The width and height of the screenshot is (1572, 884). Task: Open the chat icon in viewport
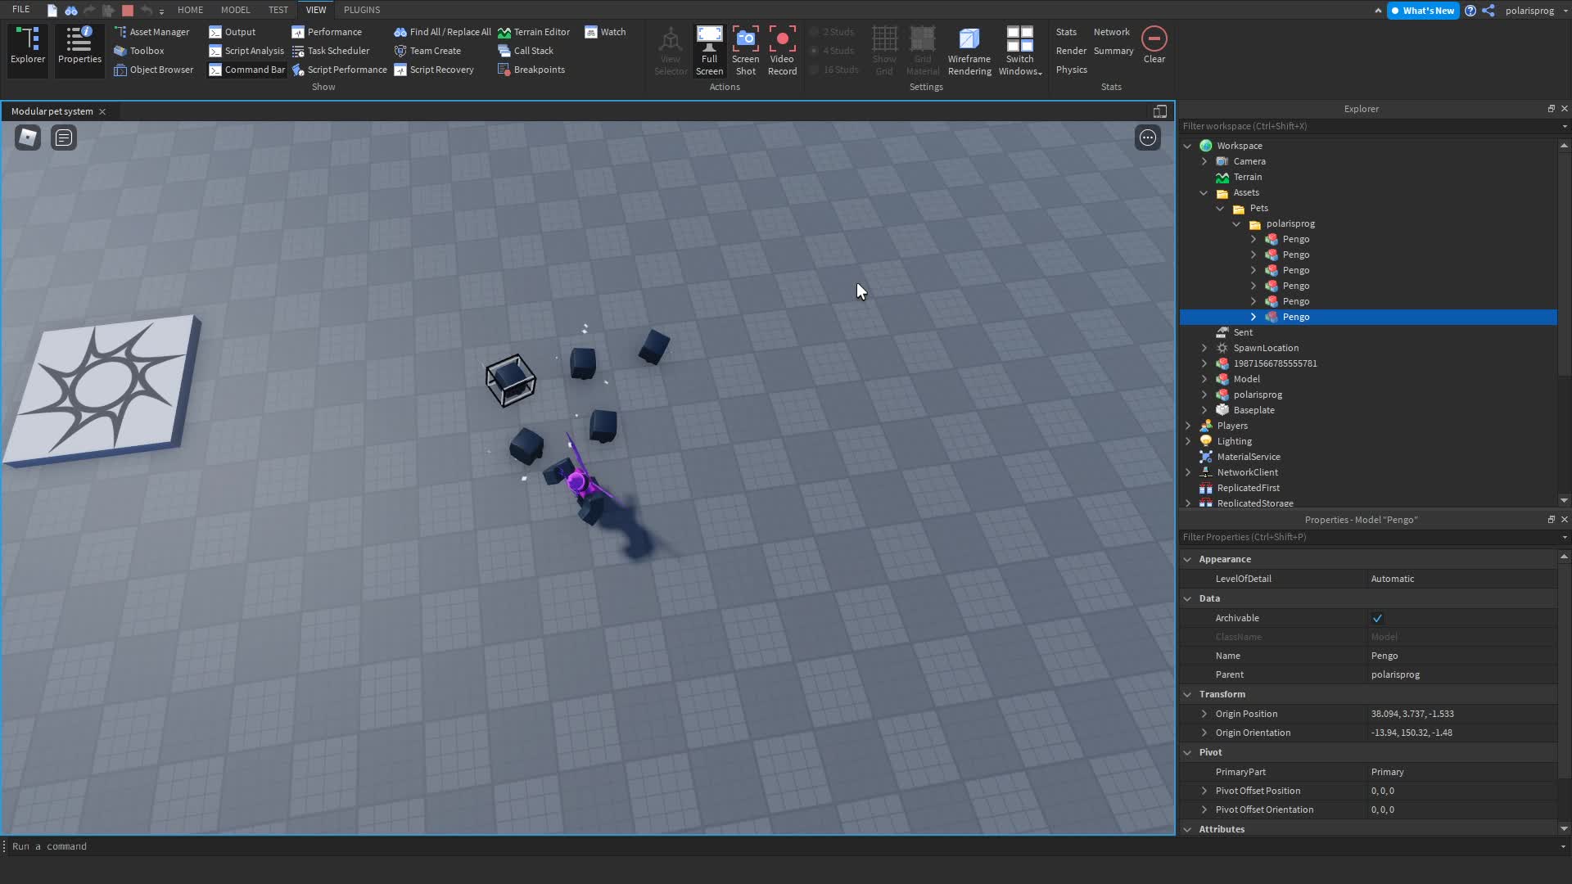(x=64, y=138)
